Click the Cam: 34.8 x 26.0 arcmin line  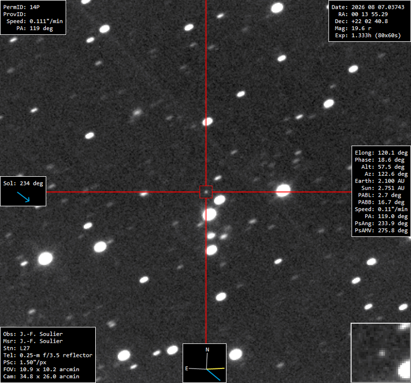coord(41,377)
